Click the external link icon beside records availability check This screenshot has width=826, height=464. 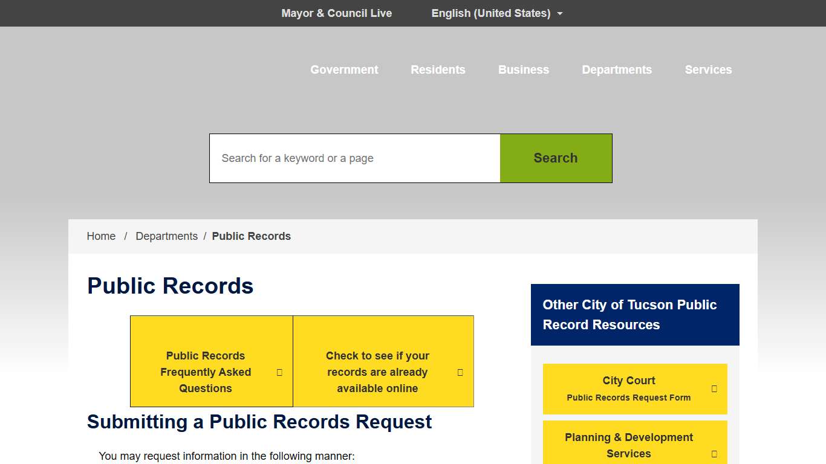coord(460,372)
